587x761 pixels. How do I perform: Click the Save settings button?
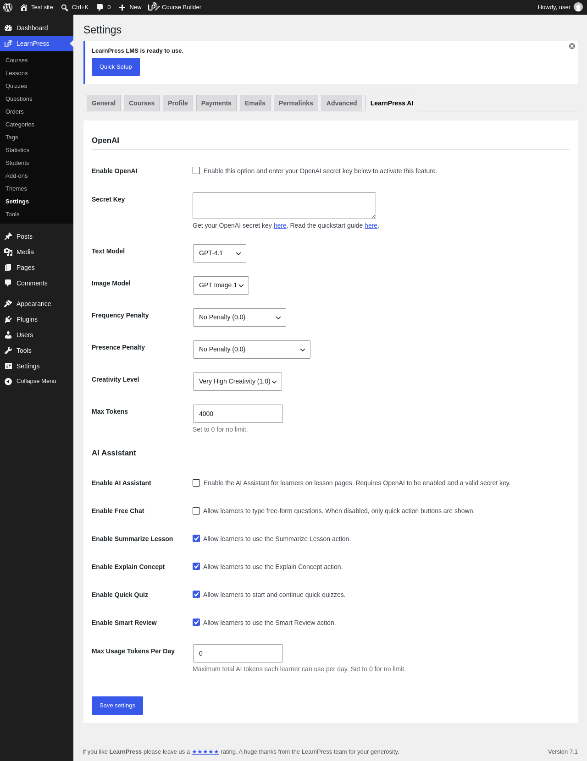[x=117, y=706]
